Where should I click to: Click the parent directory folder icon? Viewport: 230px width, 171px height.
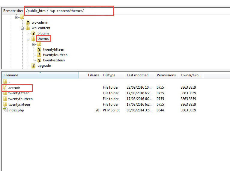tap(5, 81)
